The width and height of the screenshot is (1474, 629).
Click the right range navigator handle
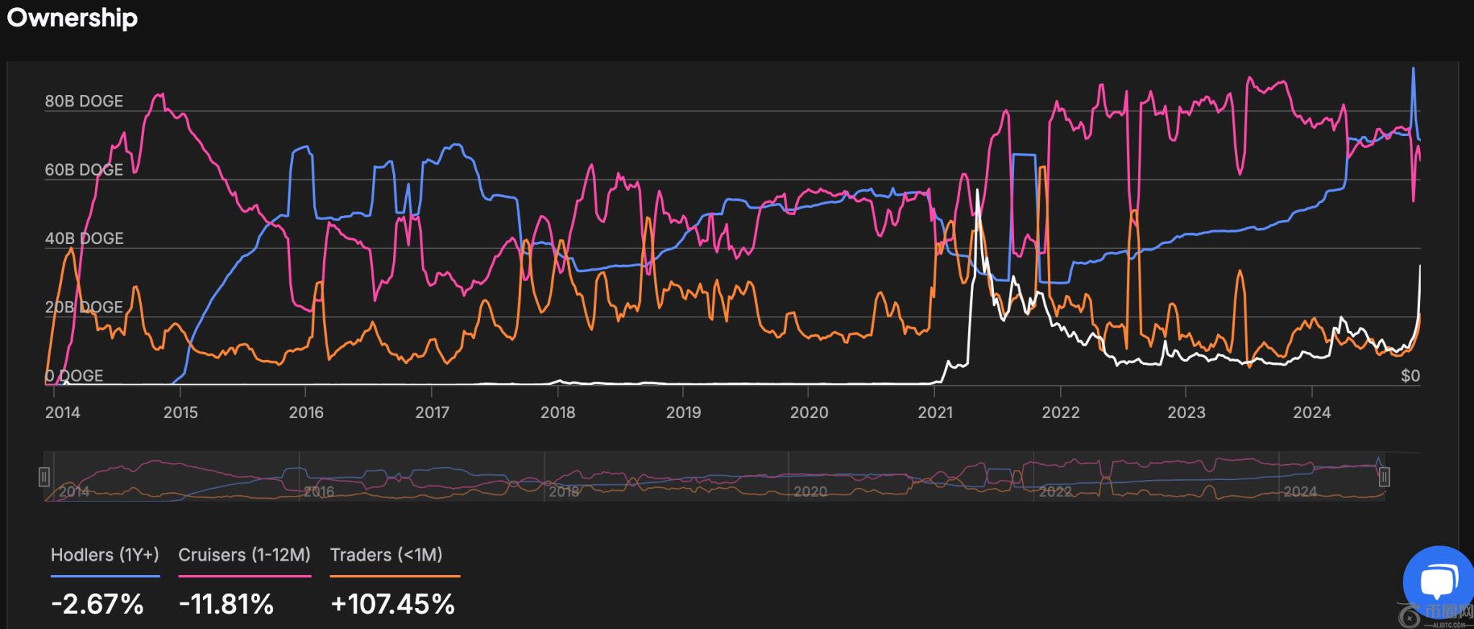[1383, 476]
